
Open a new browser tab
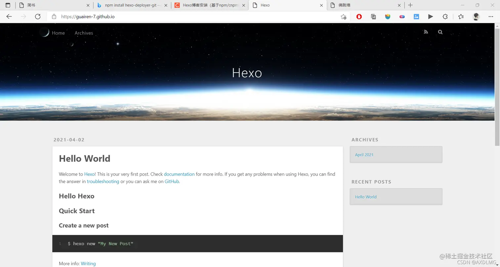pyautogui.click(x=410, y=5)
